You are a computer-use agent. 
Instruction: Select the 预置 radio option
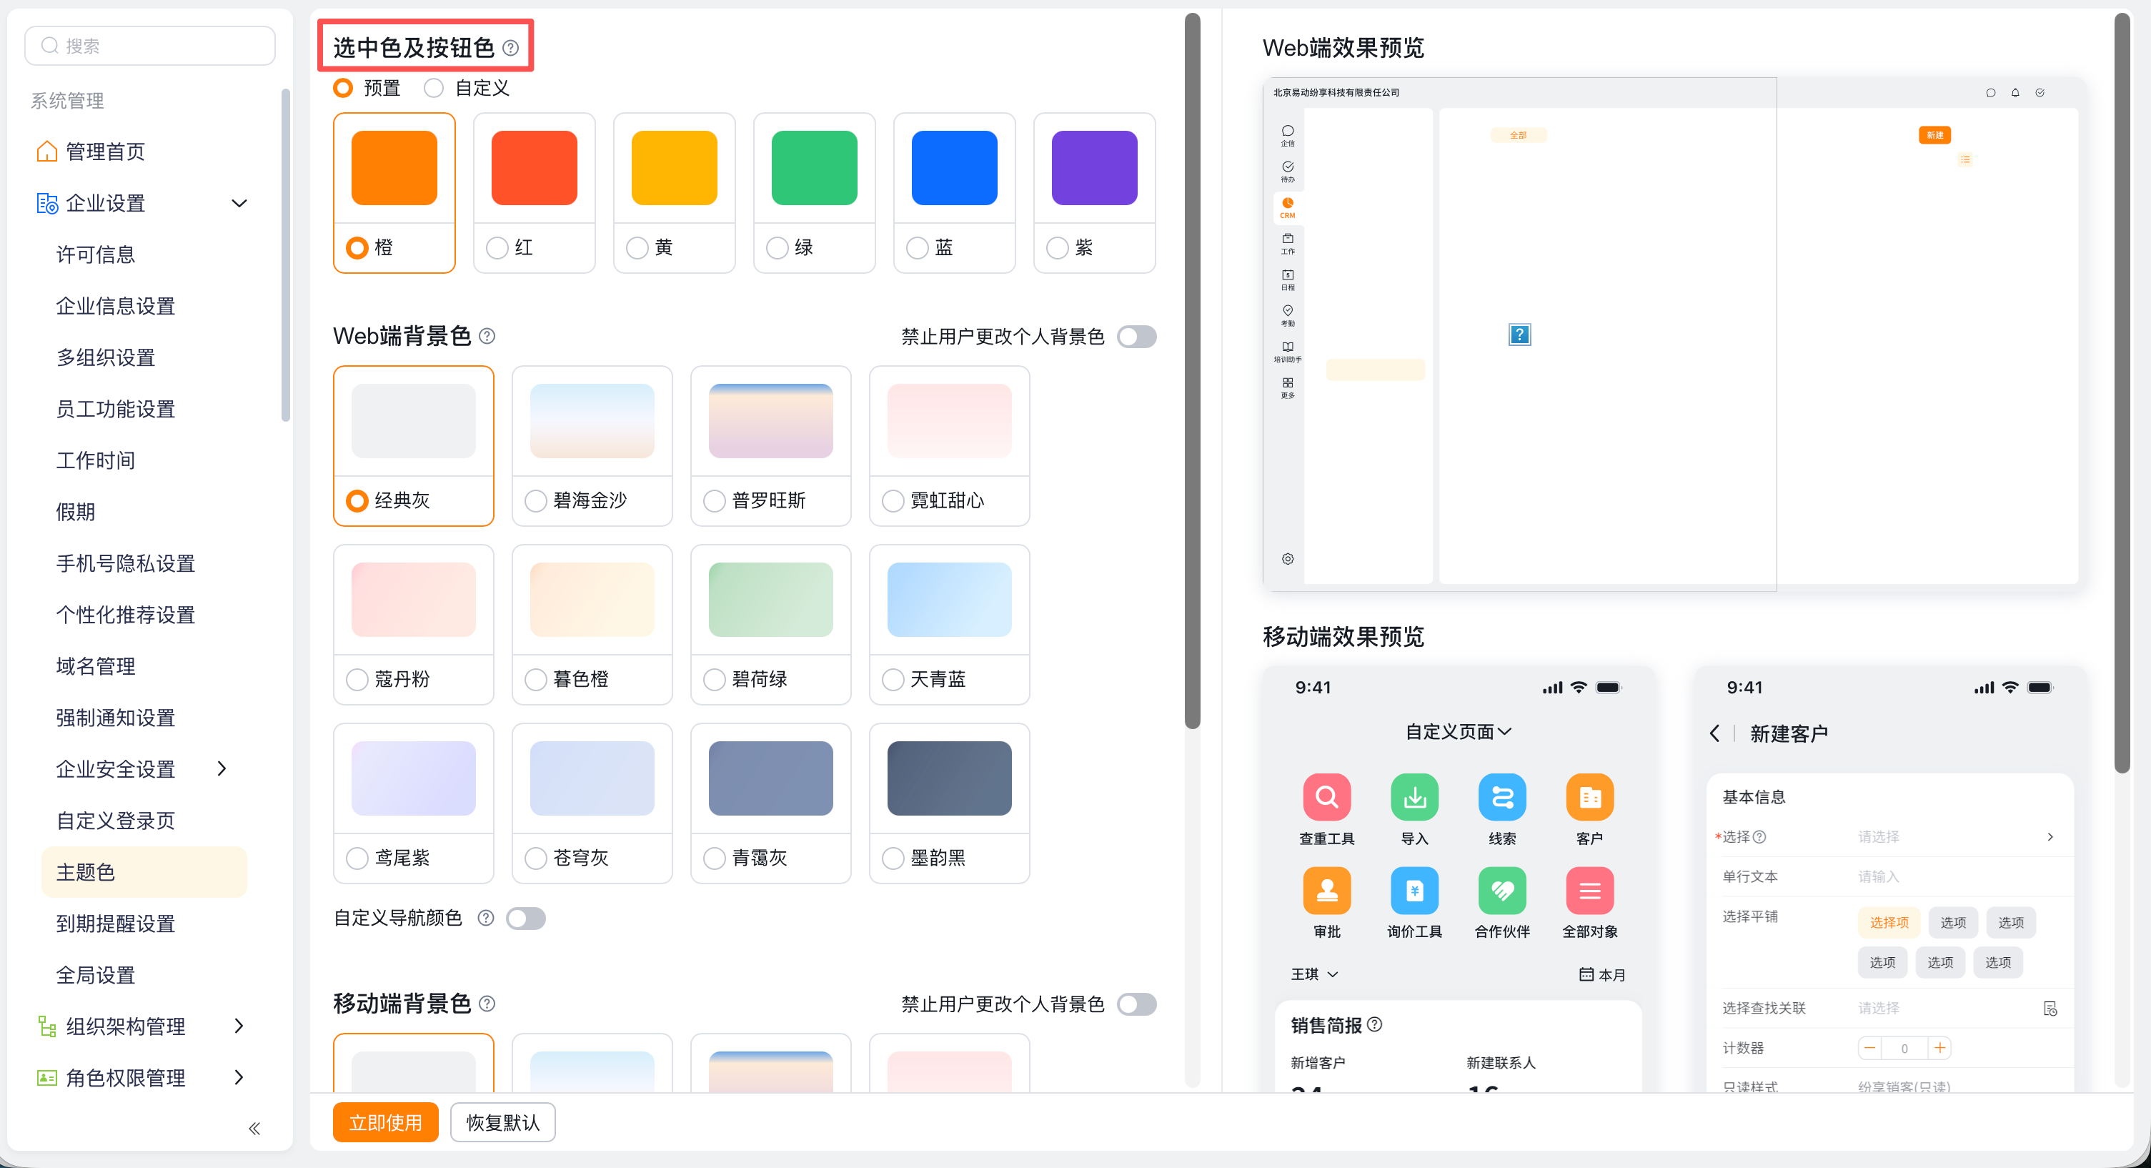pyautogui.click(x=343, y=88)
